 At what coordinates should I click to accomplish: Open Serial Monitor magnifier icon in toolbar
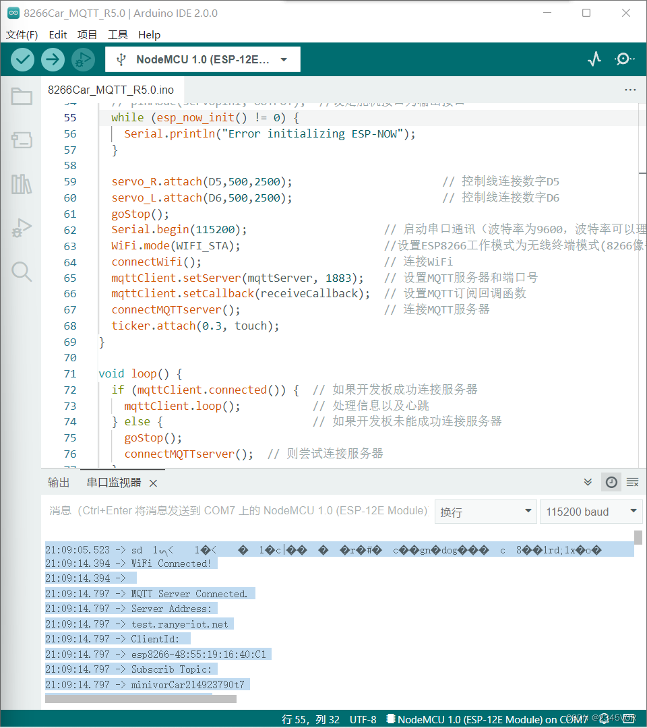click(x=624, y=59)
